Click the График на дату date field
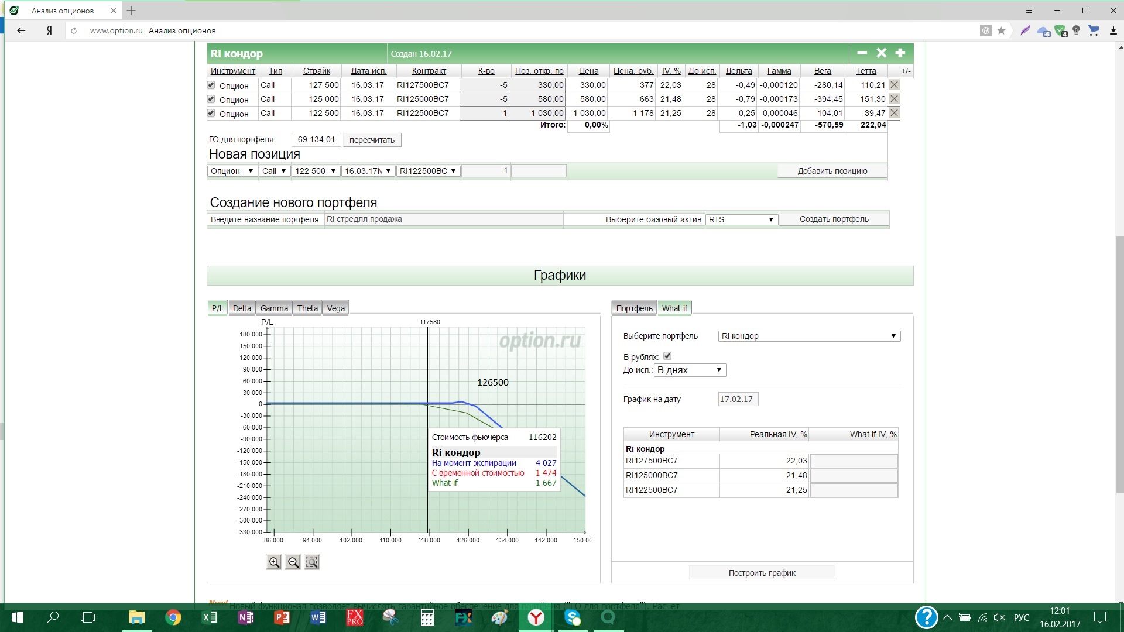This screenshot has height=632, width=1124. tap(738, 399)
